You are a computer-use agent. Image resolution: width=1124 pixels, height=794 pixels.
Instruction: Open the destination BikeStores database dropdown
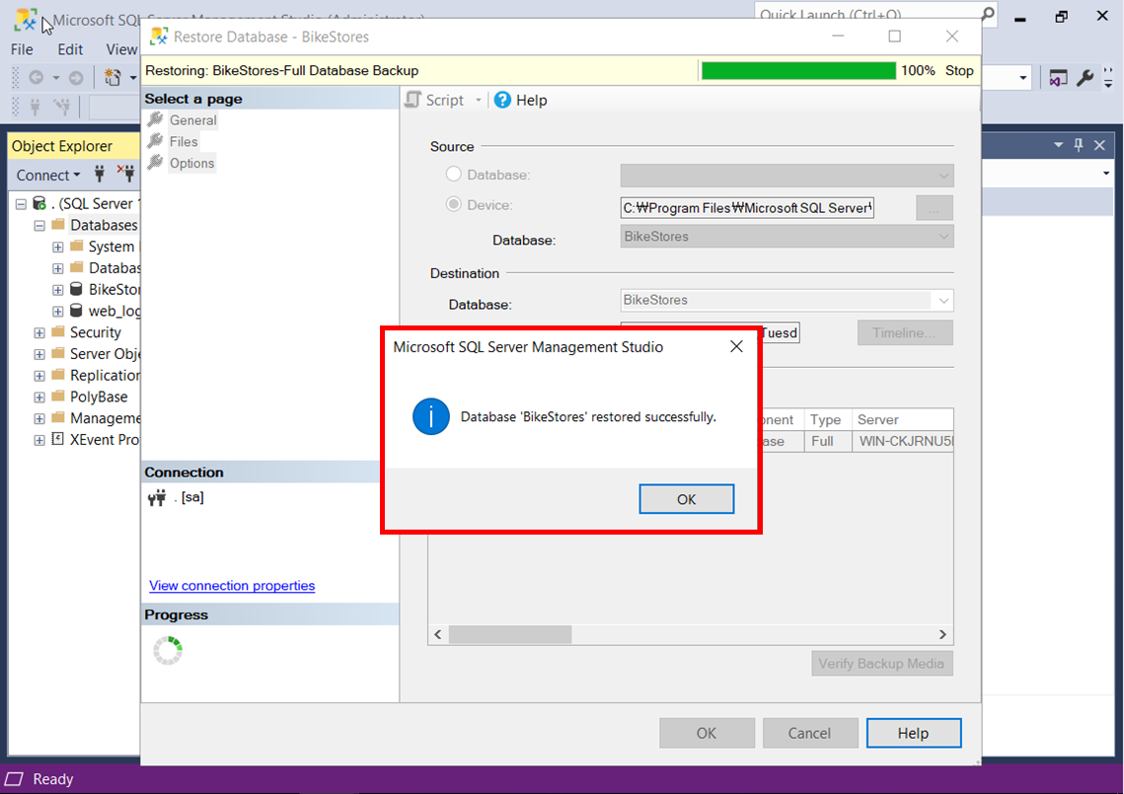click(x=787, y=300)
